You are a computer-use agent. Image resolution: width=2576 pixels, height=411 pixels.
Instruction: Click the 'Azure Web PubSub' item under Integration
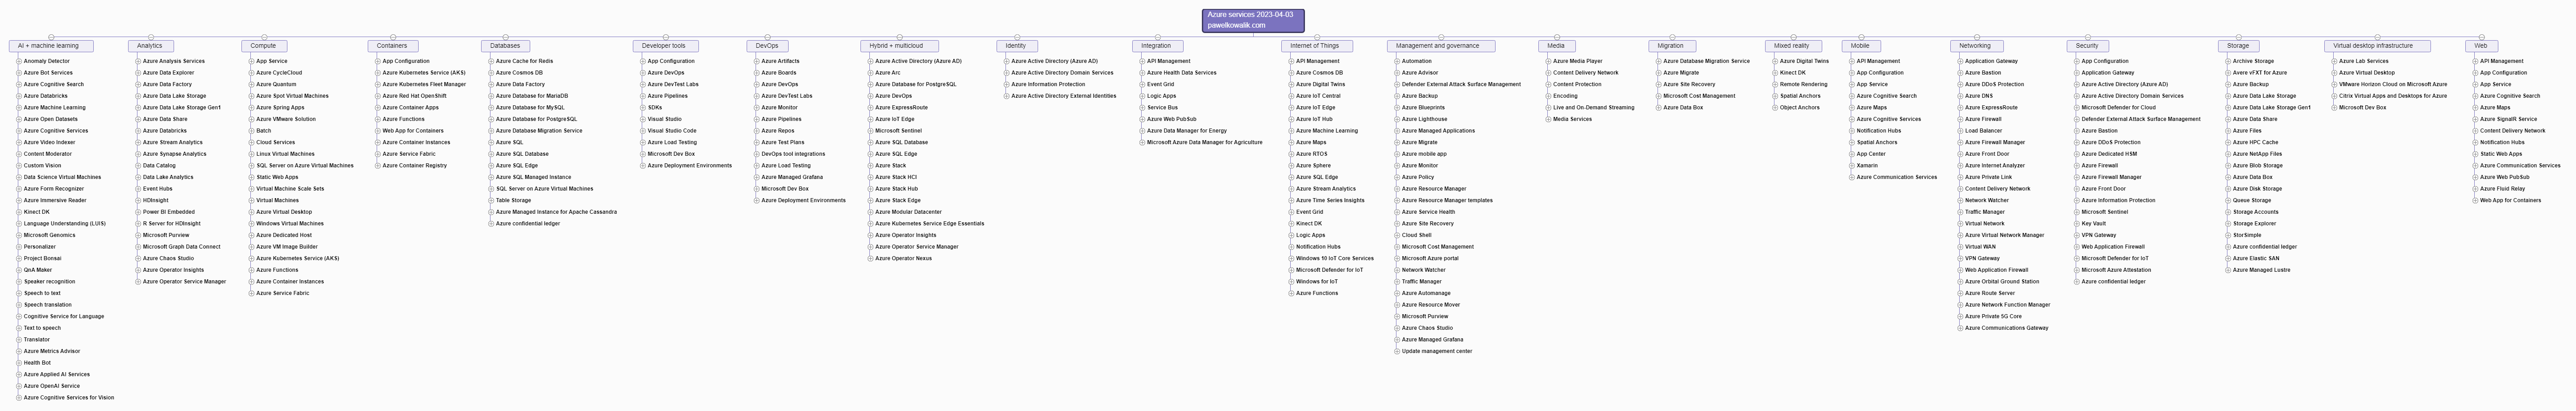tap(1172, 119)
